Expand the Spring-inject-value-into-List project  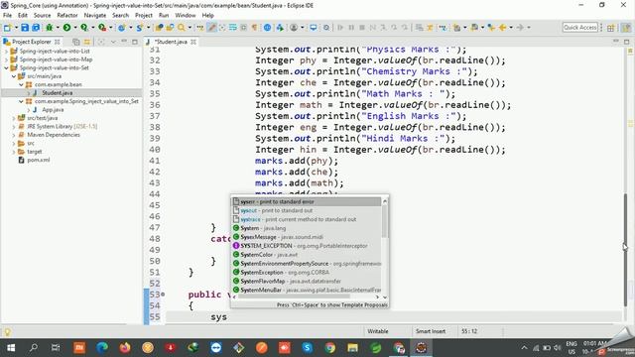[x=6, y=52]
